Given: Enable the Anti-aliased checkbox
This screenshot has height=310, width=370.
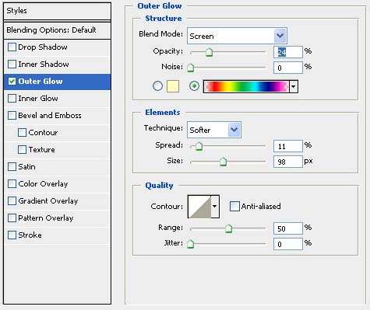Looking at the screenshot, I should pyautogui.click(x=234, y=207).
